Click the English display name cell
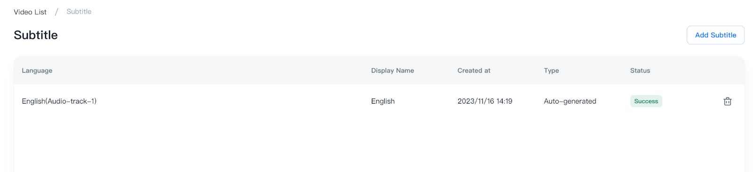Screen dimensions: 753x172 383,101
